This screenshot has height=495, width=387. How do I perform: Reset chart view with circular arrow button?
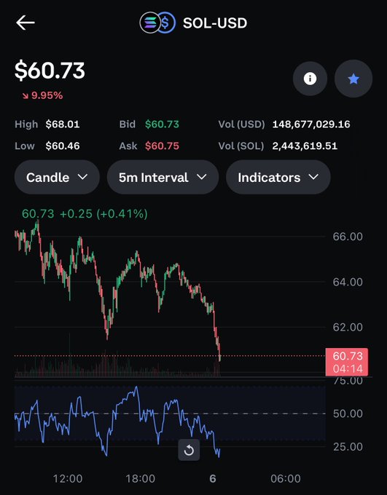tap(189, 450)
